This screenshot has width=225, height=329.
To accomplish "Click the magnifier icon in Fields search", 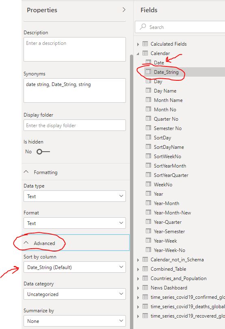I will point(143,26).
